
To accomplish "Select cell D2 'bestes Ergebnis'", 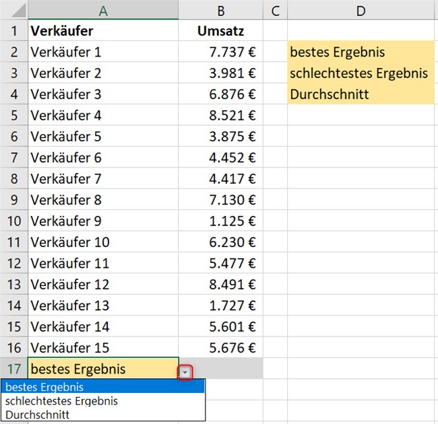I will tap(361, 52).
